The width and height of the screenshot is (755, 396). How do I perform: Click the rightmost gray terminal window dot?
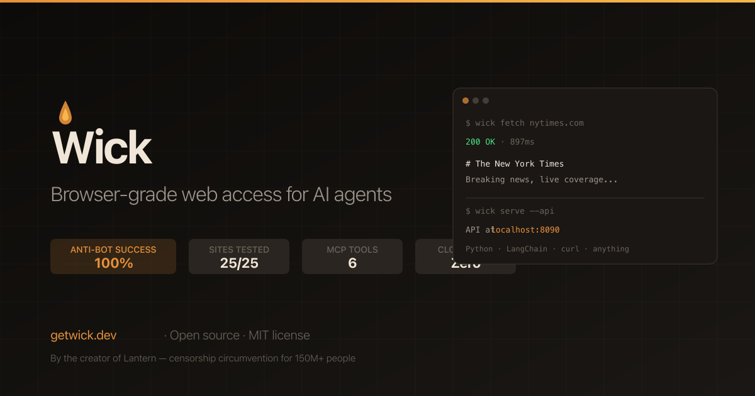tap(486, 101)
